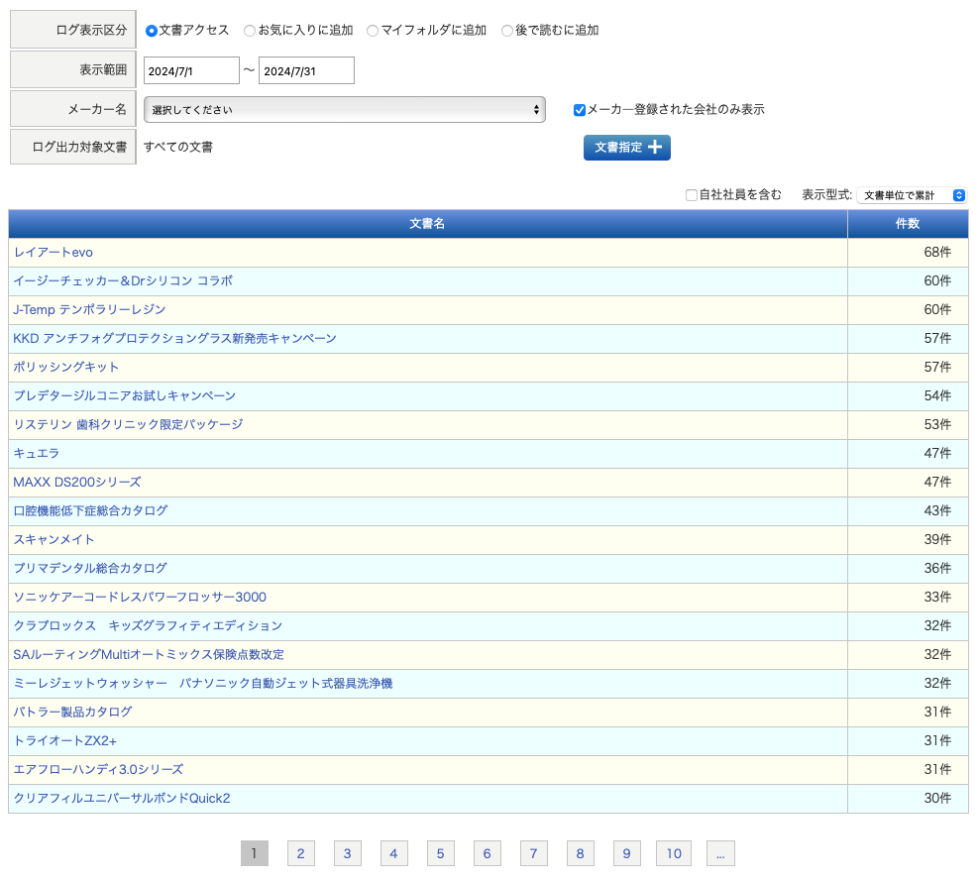Image resolution: width=978 pixels, height=884 pixels.
Task: Open トライオートZX2+ link
Action: tap(64, 740)
